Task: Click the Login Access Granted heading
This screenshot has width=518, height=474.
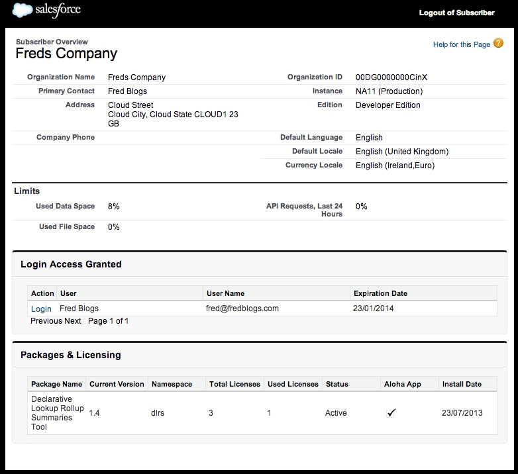Action: tap(71, 264)
